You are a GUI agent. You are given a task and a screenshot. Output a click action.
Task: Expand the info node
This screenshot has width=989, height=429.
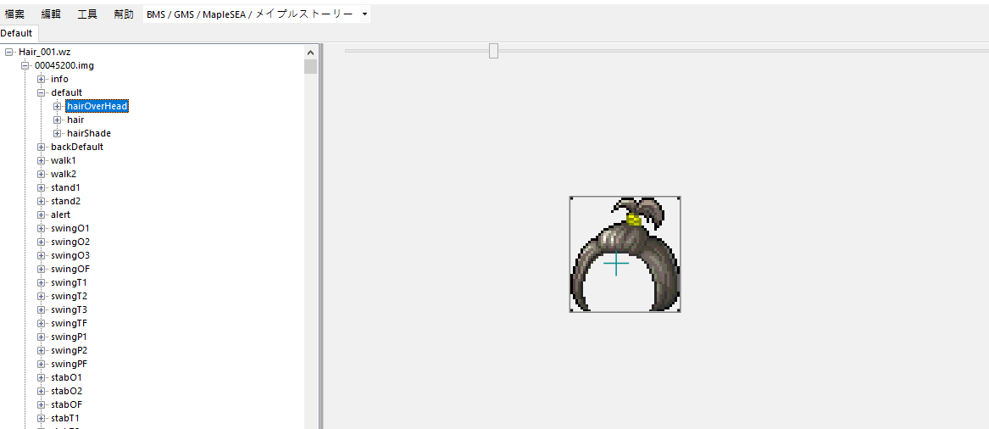click(41, 80)
